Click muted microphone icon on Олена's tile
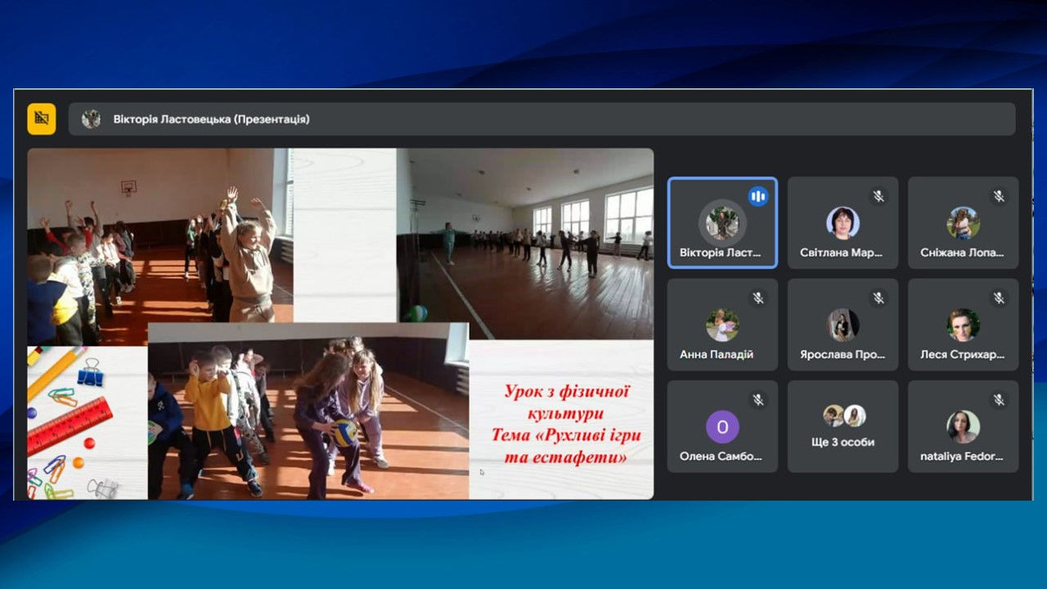Image resolution: width=1047 pixels, height=589 pixels. (x=758, y=400)
